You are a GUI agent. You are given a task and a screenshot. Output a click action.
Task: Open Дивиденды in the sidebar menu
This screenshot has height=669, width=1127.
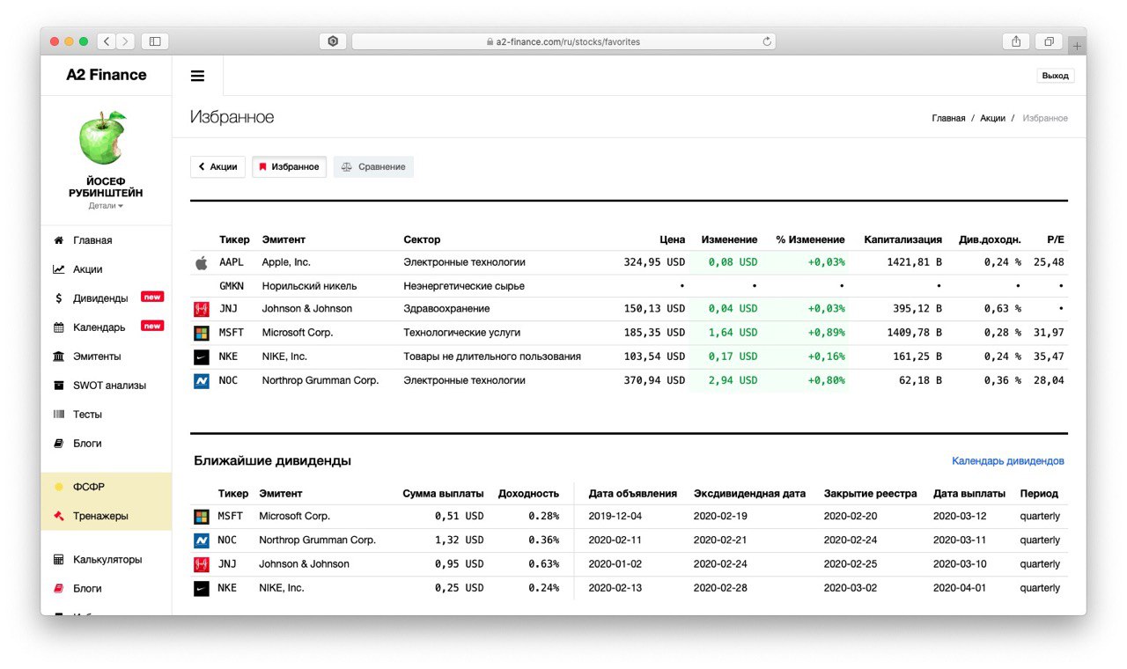click(x=100, y=298)
